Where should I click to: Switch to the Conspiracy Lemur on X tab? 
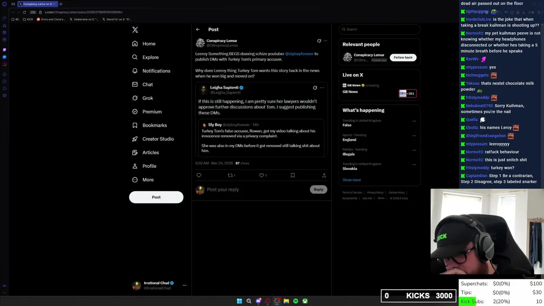(x=37, y=4)
